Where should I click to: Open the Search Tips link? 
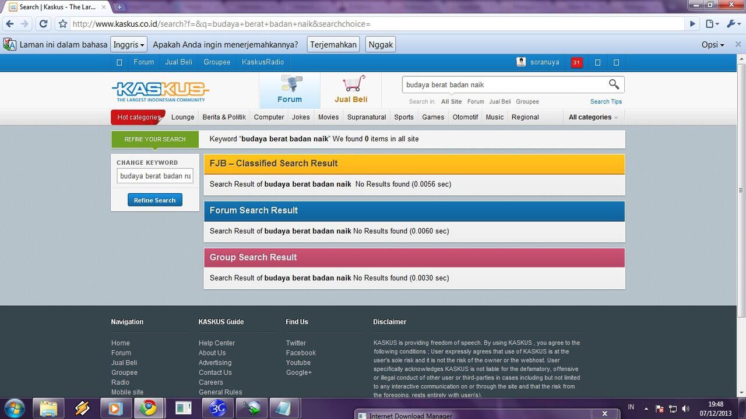point(606,101)
